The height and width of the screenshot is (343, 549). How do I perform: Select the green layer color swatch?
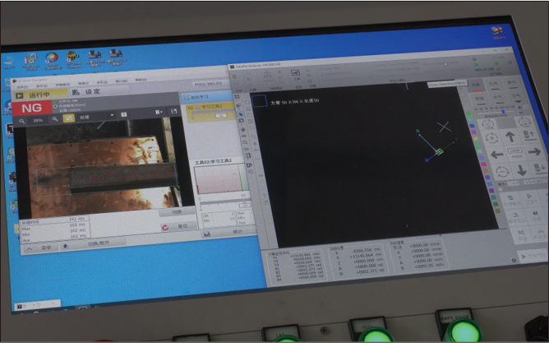click(468, 114)
